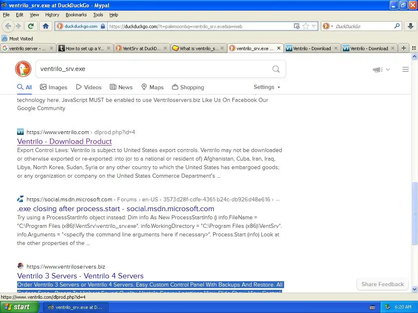Click the search-engine magnifier in toolbar search box
This screenshot has width=418, height=313.
pyautogui.click(x=397, y=26)
